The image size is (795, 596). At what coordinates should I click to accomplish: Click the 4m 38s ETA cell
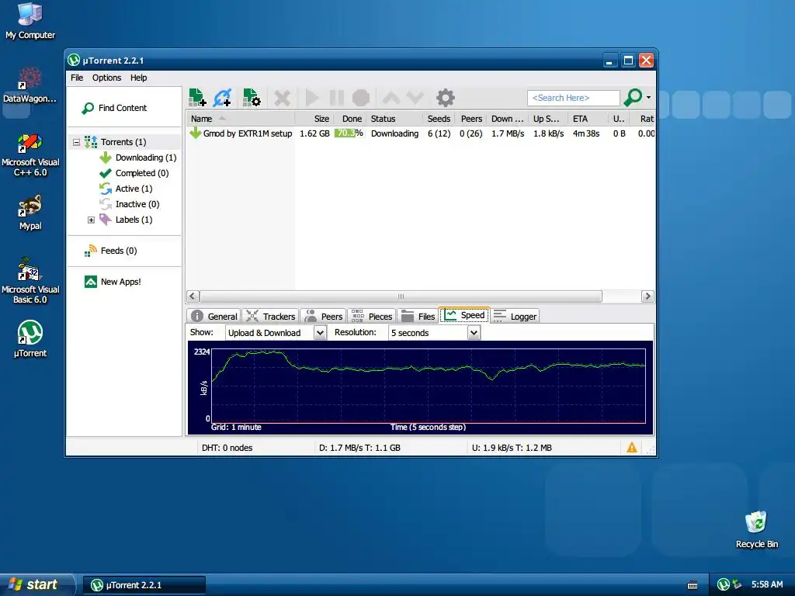click(x=586, y=133)
